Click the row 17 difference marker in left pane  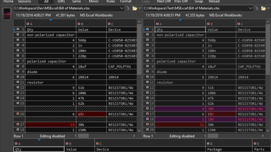click(x=18, y=124)
